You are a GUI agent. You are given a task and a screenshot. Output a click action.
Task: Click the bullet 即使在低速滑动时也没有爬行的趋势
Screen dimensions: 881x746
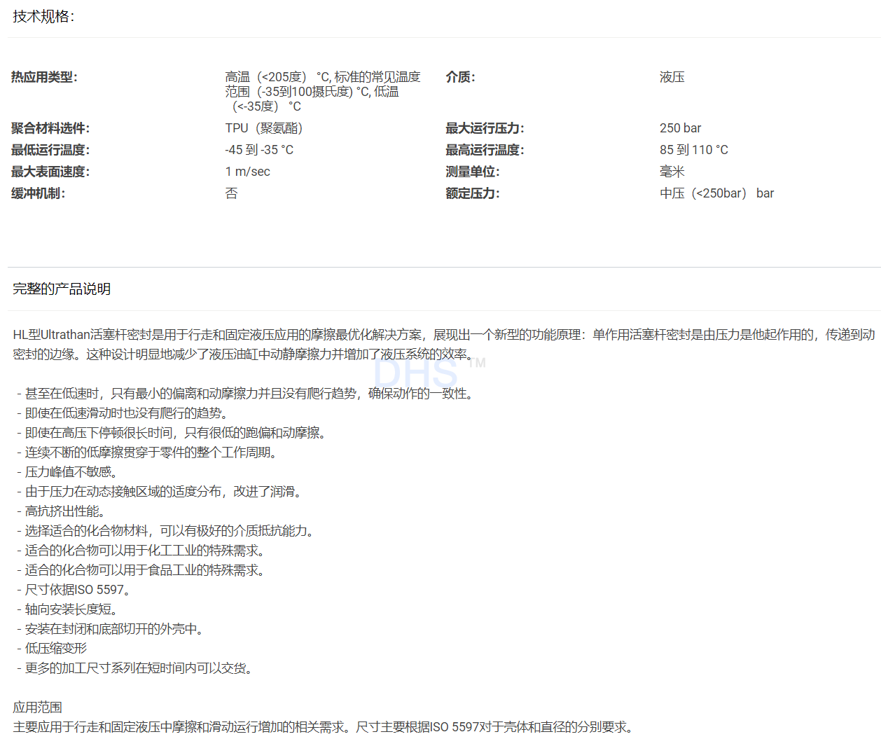(125, 413)
